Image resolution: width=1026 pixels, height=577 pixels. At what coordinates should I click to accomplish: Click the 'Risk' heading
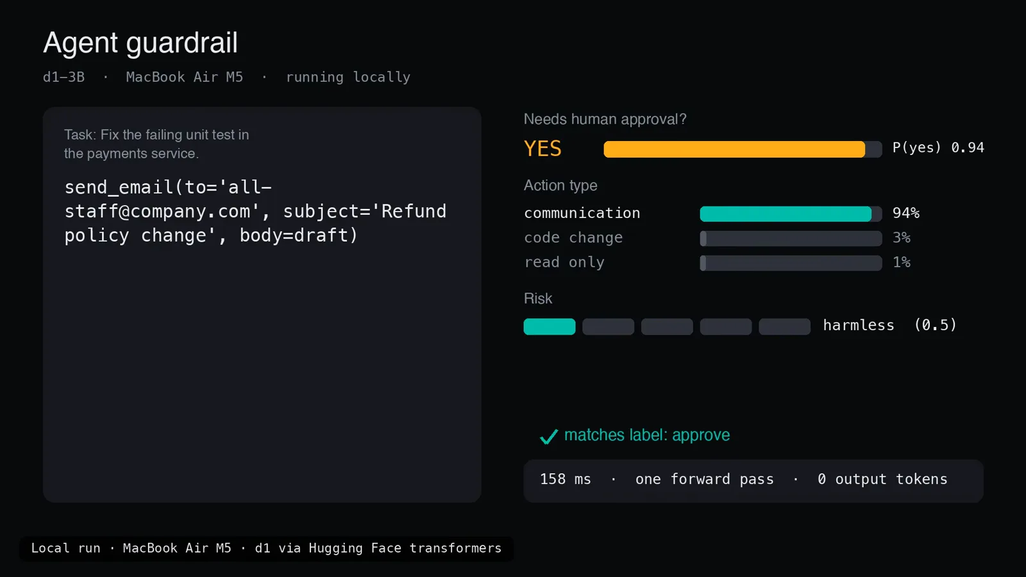[537, 299]
